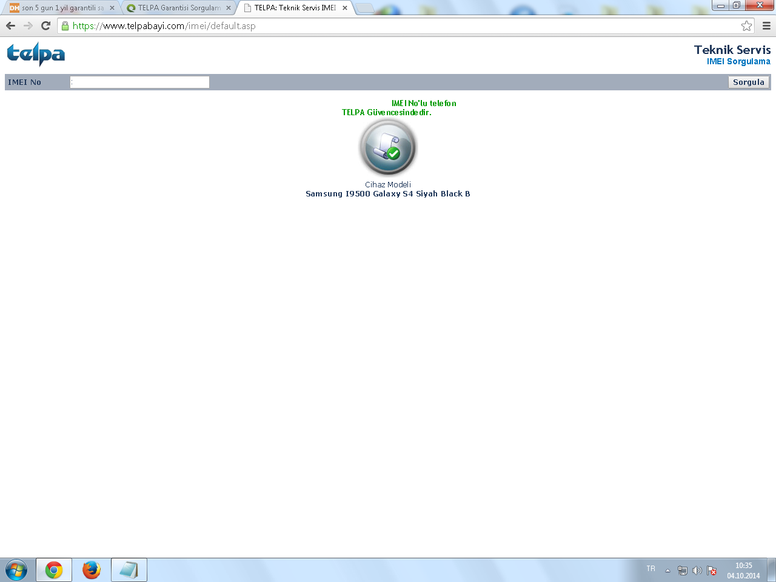
Task: Switch to the 'son 5 gun 1 yil garantili' tab
Action: pyautogui.click(x=61, y=8)
